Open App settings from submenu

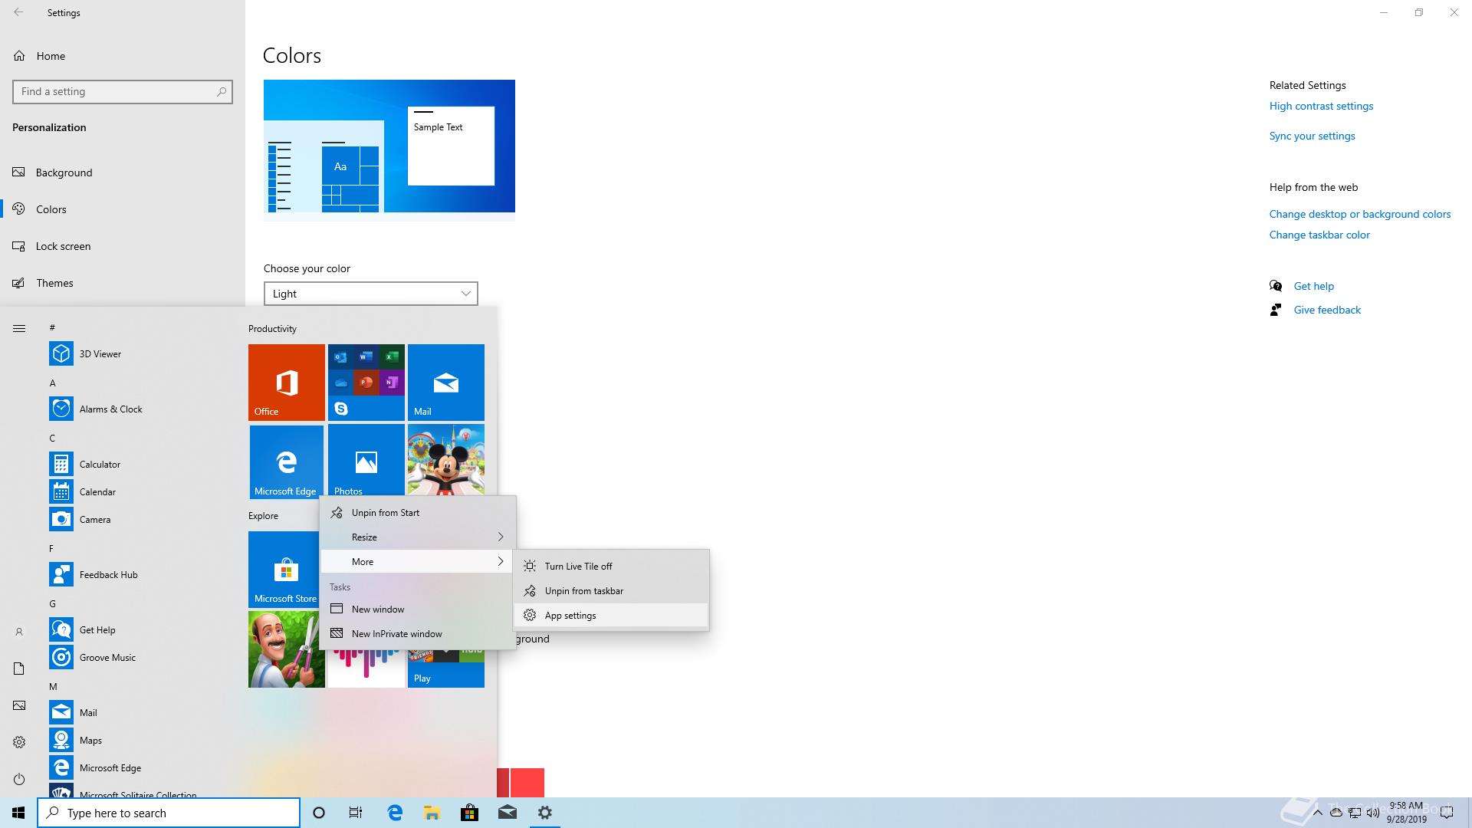click(x=611, y=615)
